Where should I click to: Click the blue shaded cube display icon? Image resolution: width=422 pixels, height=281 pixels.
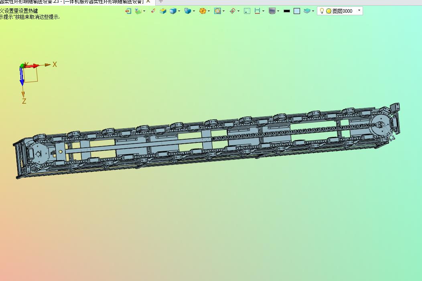point(173,11)
